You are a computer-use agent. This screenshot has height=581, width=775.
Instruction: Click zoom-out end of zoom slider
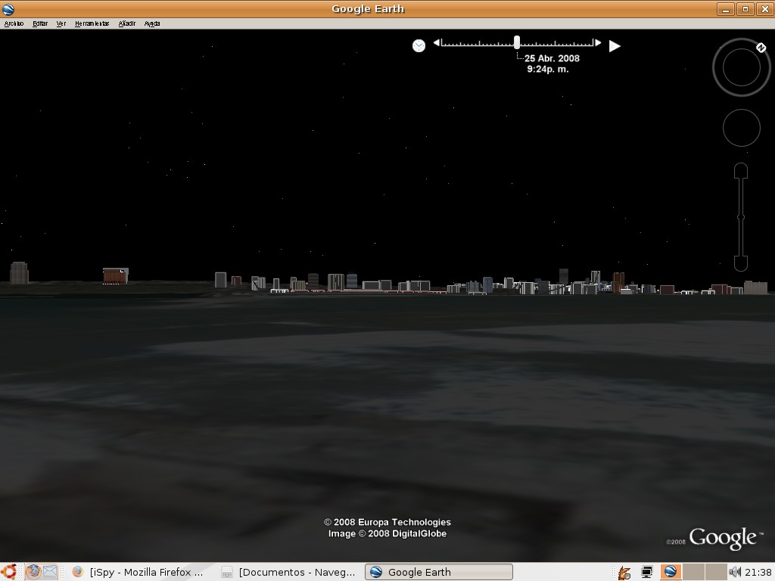tap(741, 264)
